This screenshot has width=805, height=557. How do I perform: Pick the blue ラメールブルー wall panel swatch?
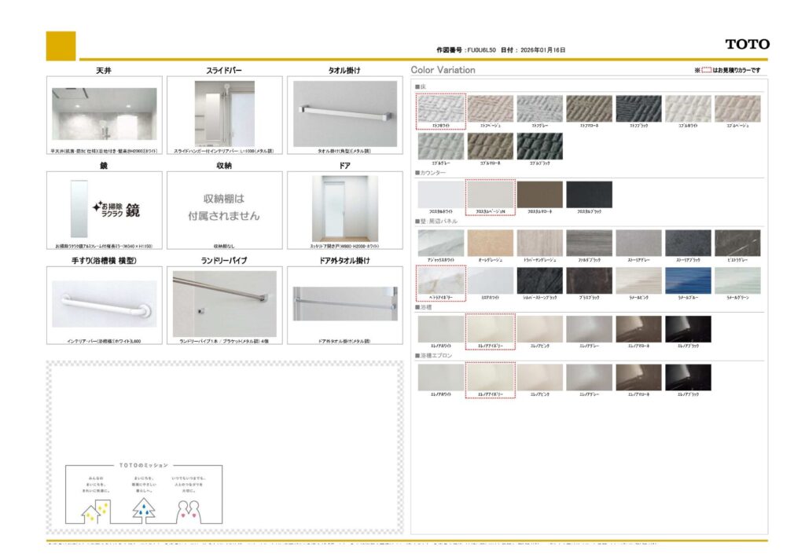(x=688, y=280)
